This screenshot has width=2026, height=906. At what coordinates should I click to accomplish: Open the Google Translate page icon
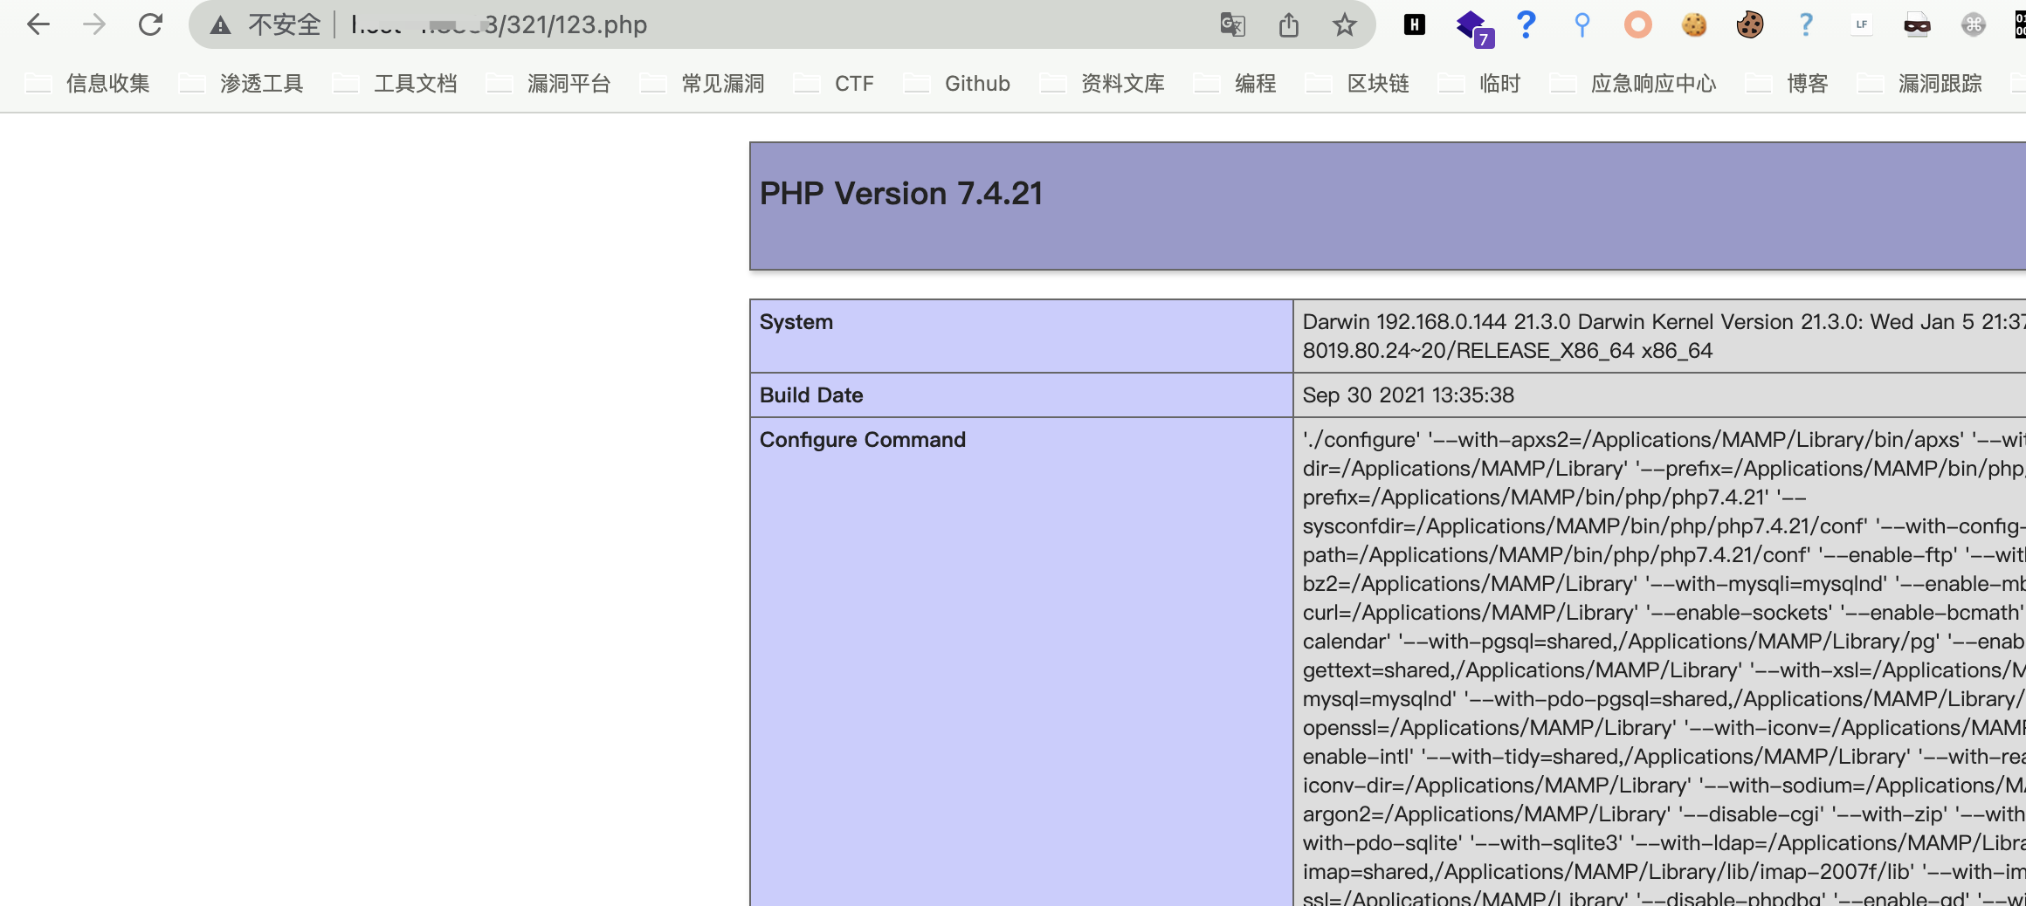click(x=1232, y=24)
